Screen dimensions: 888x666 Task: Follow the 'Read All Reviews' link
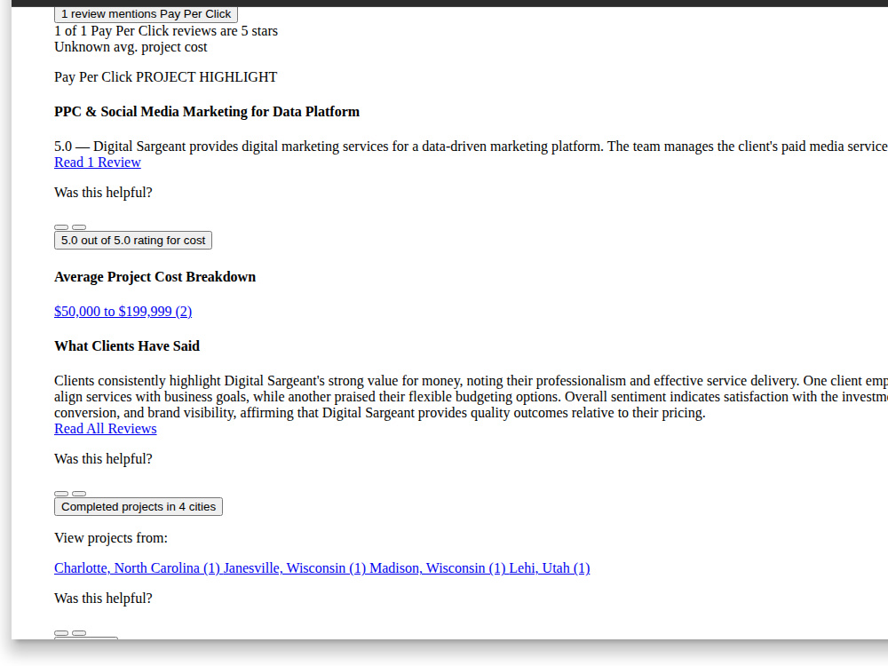tap(106, 429)
